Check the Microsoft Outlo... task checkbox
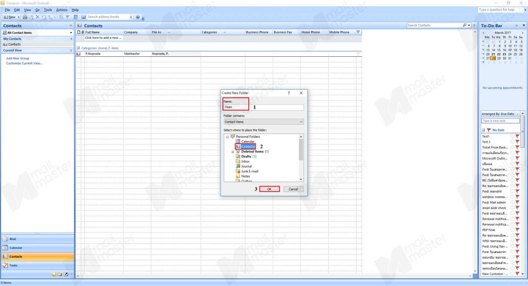This screenshot has height=286, width=528. (x=512, y=158)
